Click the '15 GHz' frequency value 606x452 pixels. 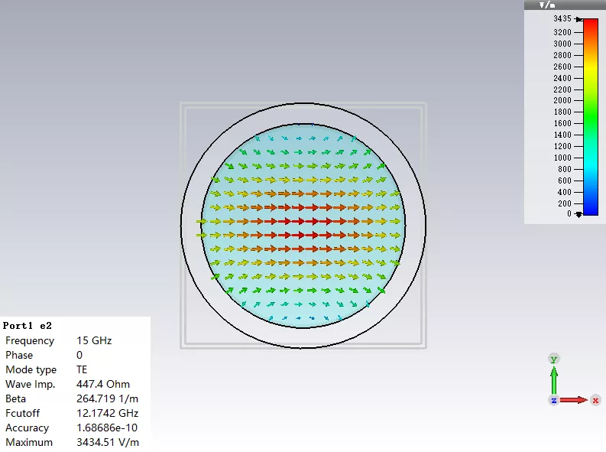(94, 340)
